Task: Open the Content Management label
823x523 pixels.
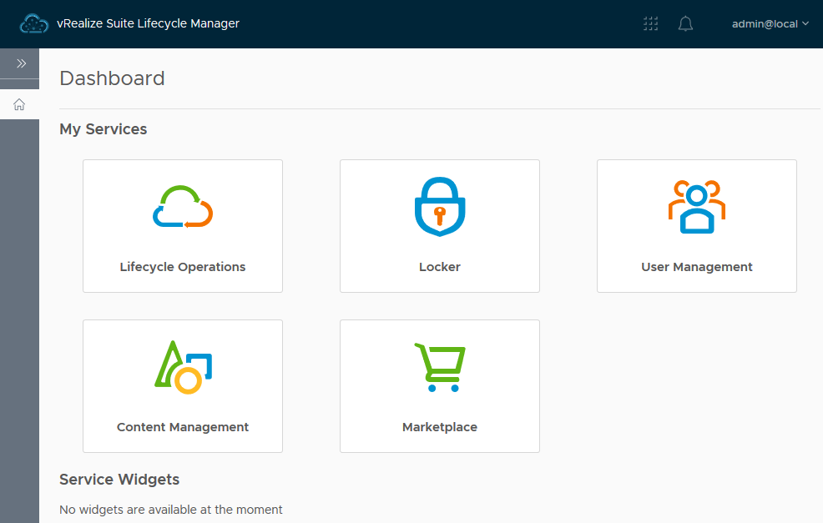Action: pyautogui.click(x=183, y=427)
